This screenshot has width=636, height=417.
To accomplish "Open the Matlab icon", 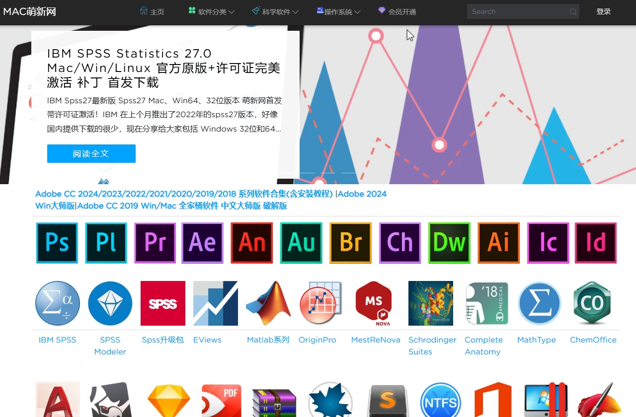I will point(268,303).
